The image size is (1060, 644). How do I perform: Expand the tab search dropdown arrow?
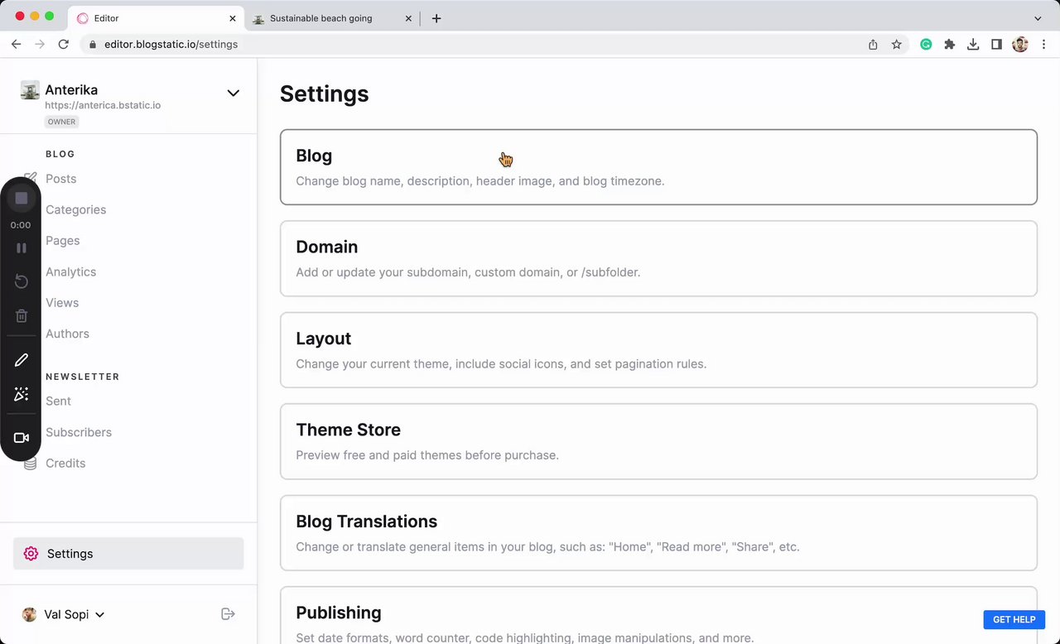point(1038,18)
